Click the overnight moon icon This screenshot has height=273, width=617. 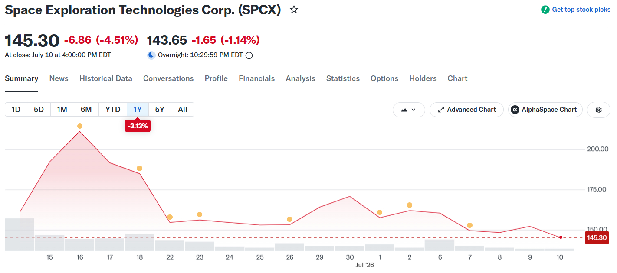click(151, 55)
